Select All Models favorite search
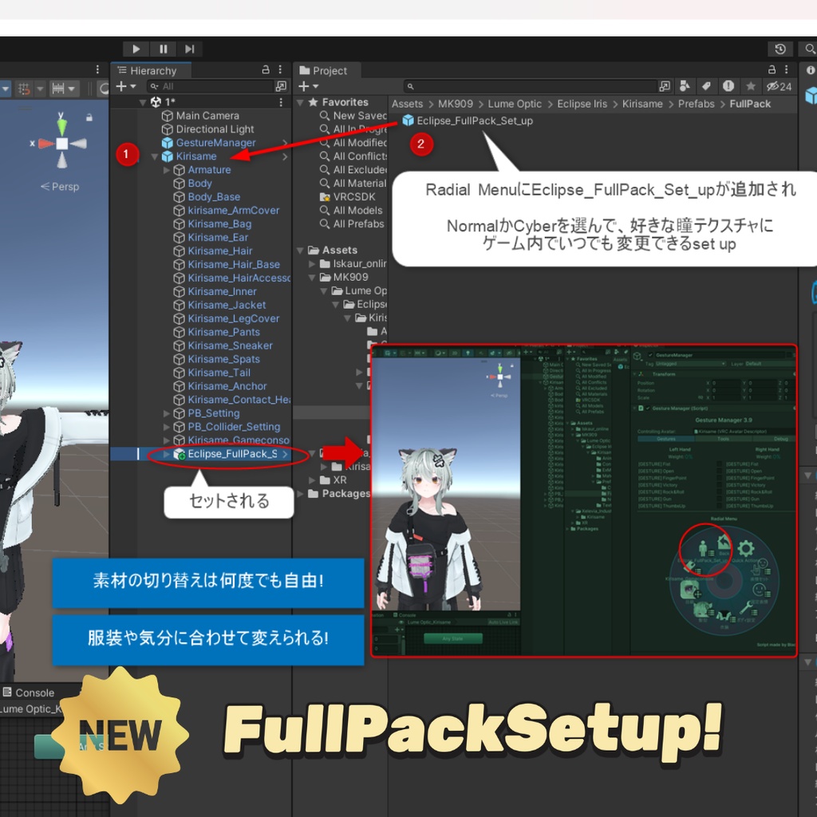 pos(351,211)
